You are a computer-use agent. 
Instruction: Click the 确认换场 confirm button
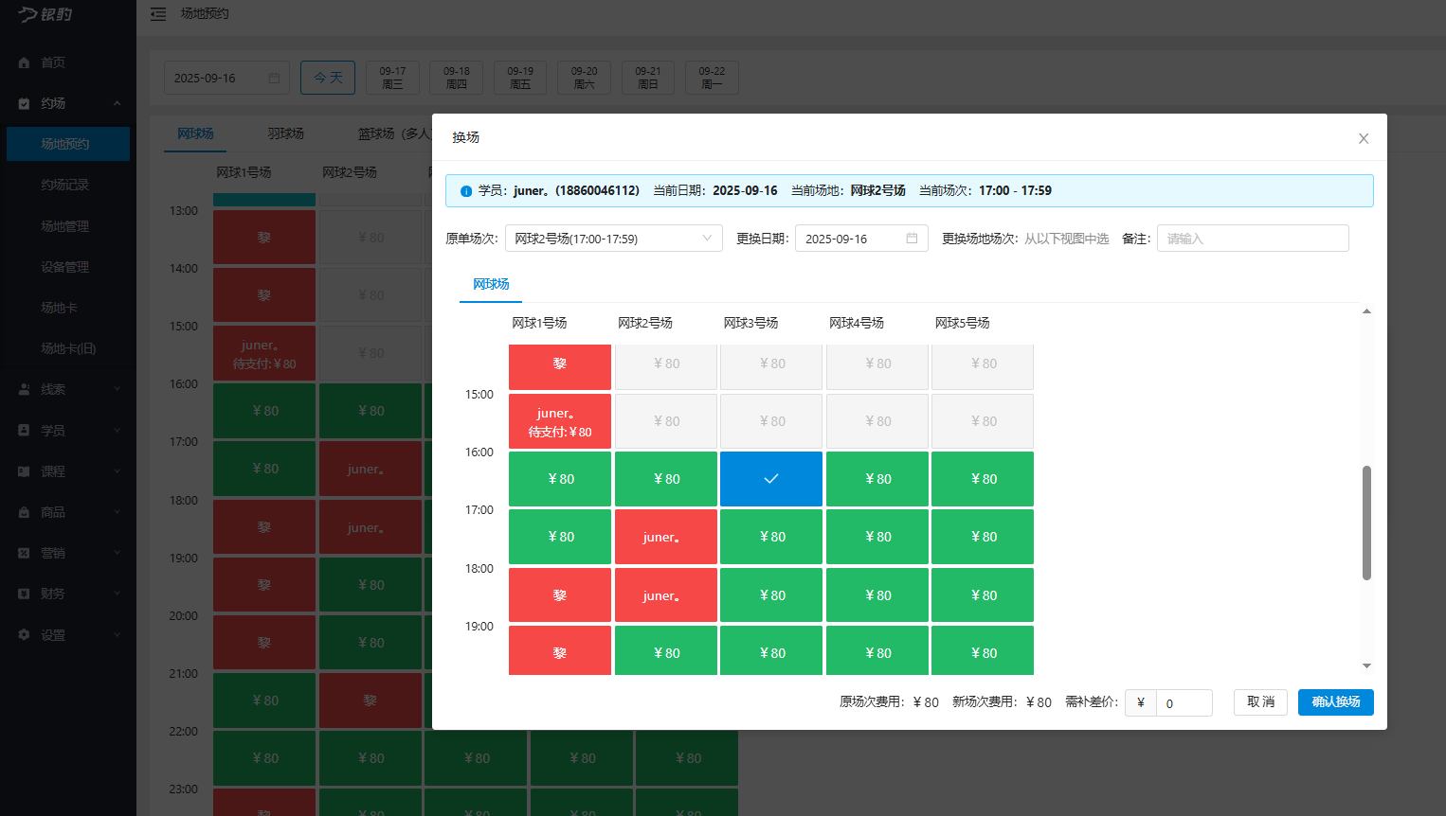[1335, 702]
